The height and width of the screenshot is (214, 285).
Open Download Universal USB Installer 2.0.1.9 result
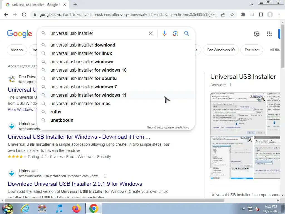75,184
